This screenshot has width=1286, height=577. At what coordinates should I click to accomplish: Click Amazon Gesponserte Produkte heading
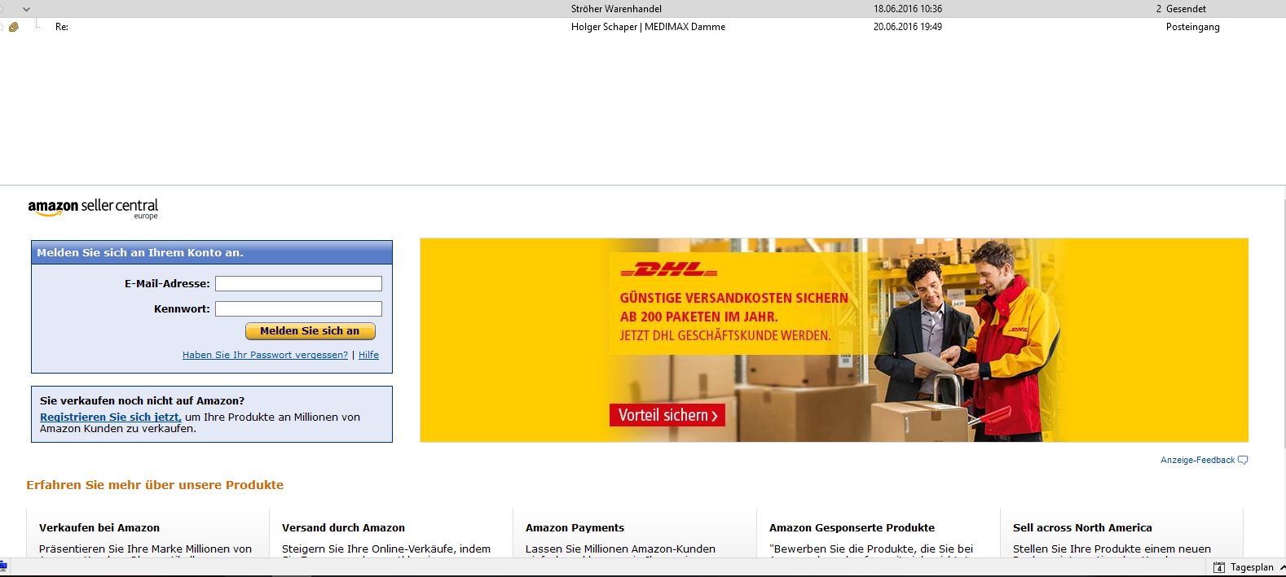click(x=852, y=527)
